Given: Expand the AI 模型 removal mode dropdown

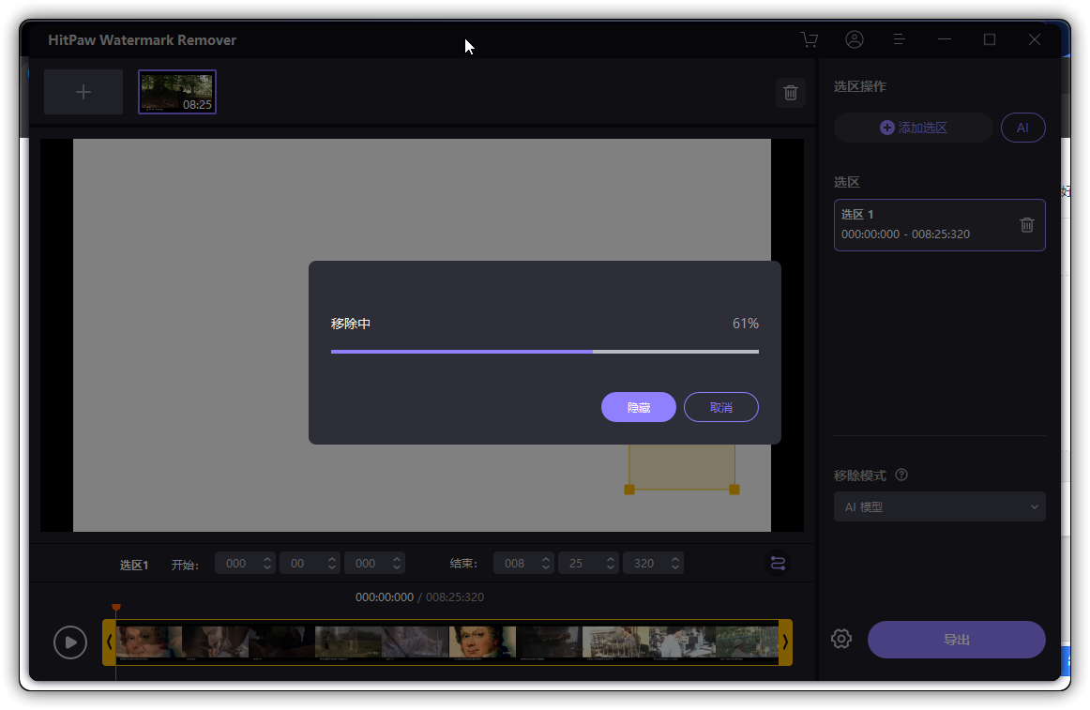Looking at the screenshot, I should click(939, 506).
